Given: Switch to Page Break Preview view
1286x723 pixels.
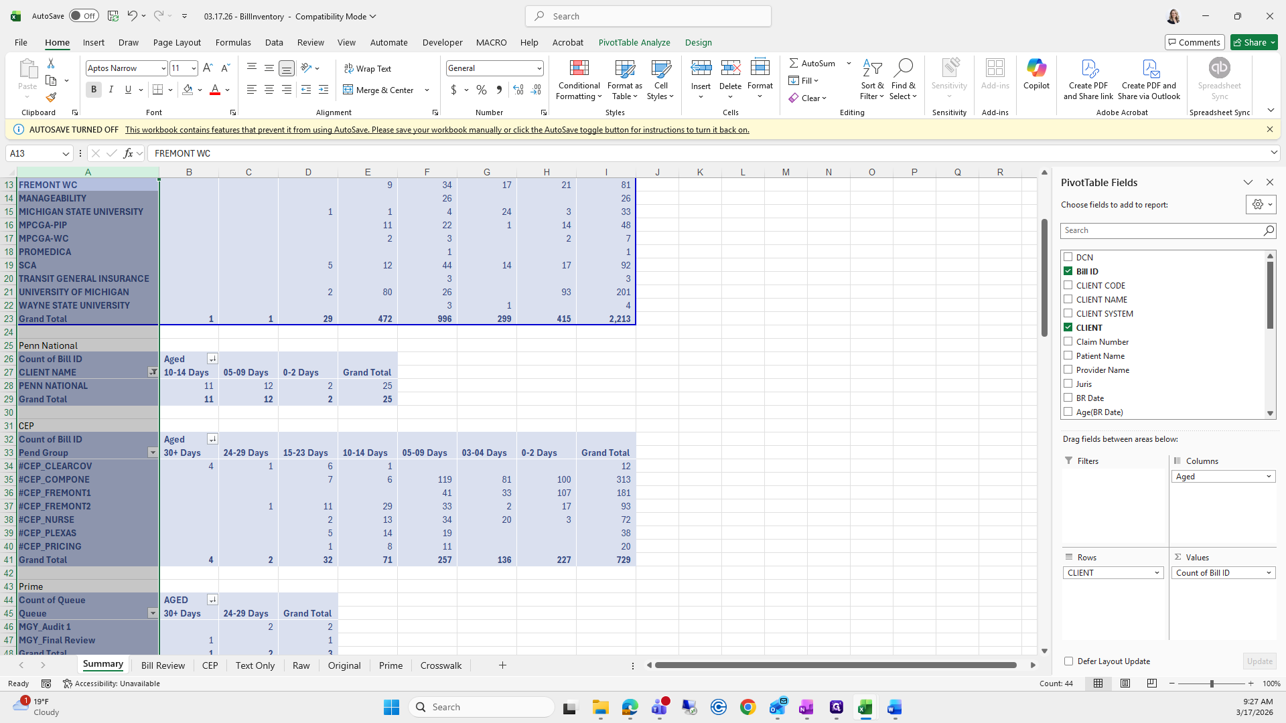Looking at the screenshot, I should tap(1151, 684).
